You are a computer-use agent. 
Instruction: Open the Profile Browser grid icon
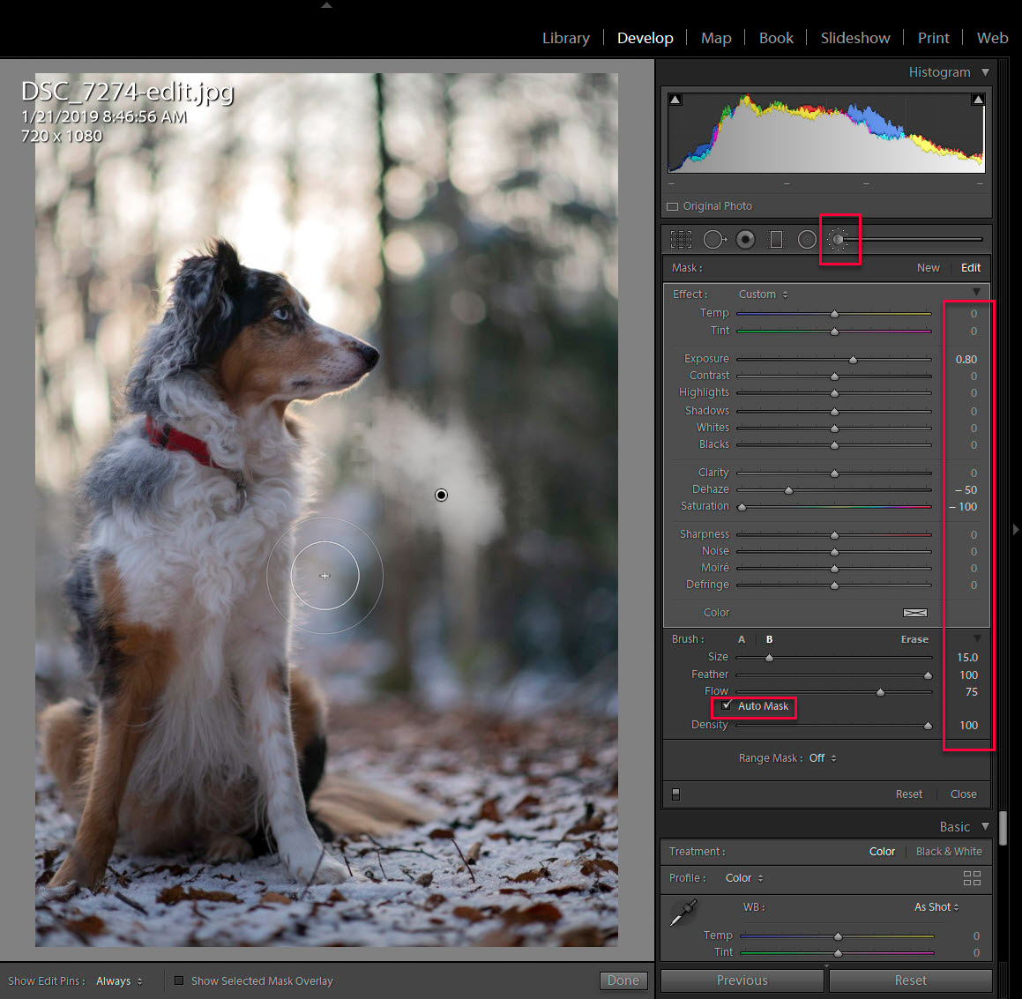tap(972, 878)
